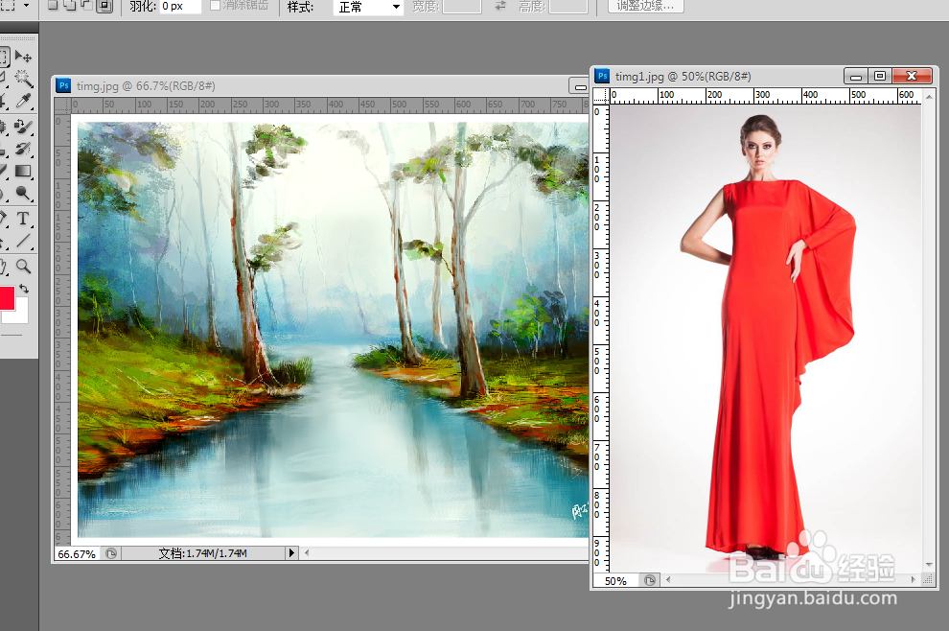Viewport: 949px width, 631px height.
Task: Open the 样式 style dropdown
Action: [368, 8]
